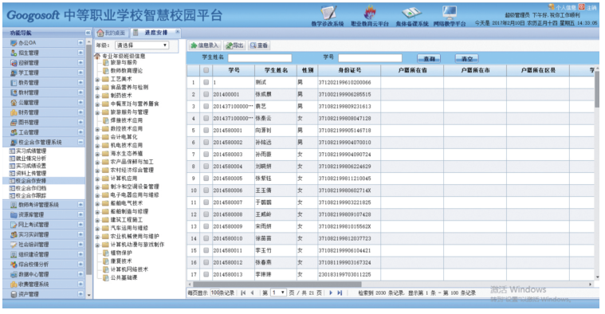Expand the 计算机应用 tree folder
The height and width of the screenshot is (314, 605).
(x=97, y=179)
